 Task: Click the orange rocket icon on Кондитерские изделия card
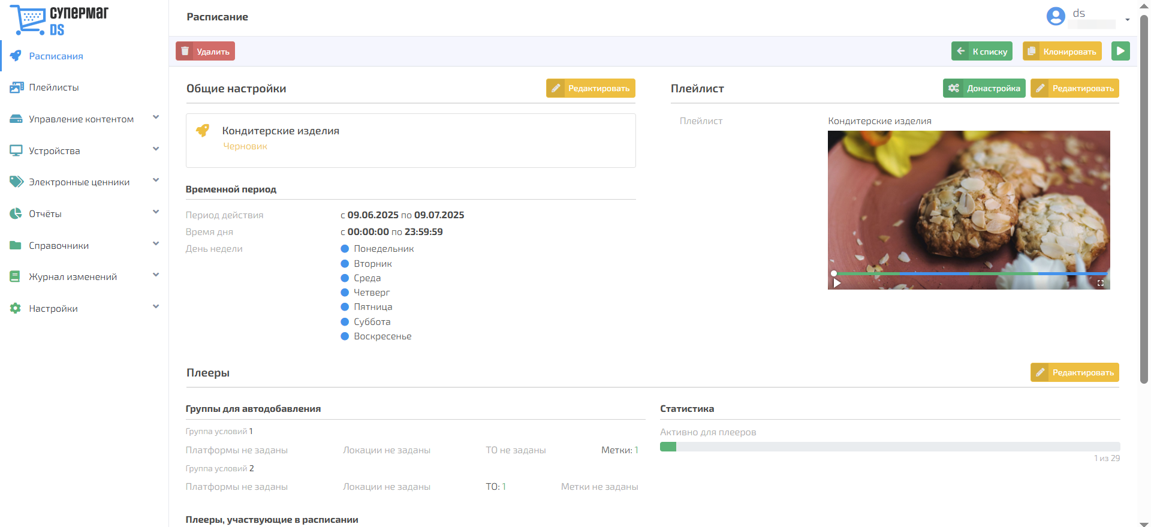pos(203,130)
